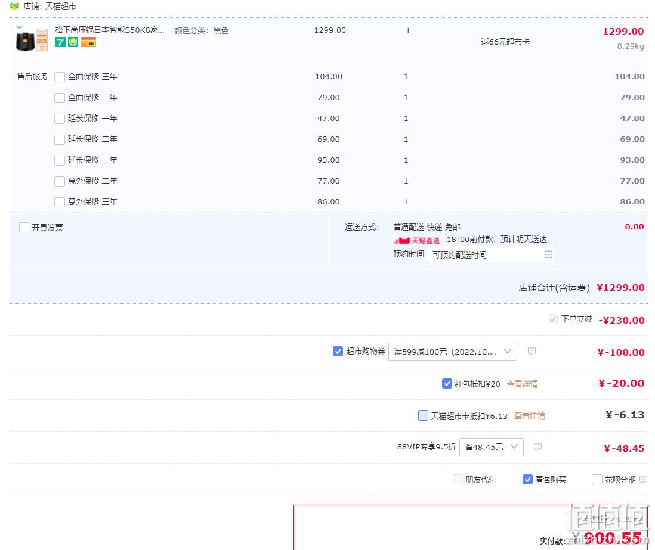The width and height of the screenshot is (655, 550).
Task: Uncheck the 超市购物券 coupon checkbox
Action: 338,352
